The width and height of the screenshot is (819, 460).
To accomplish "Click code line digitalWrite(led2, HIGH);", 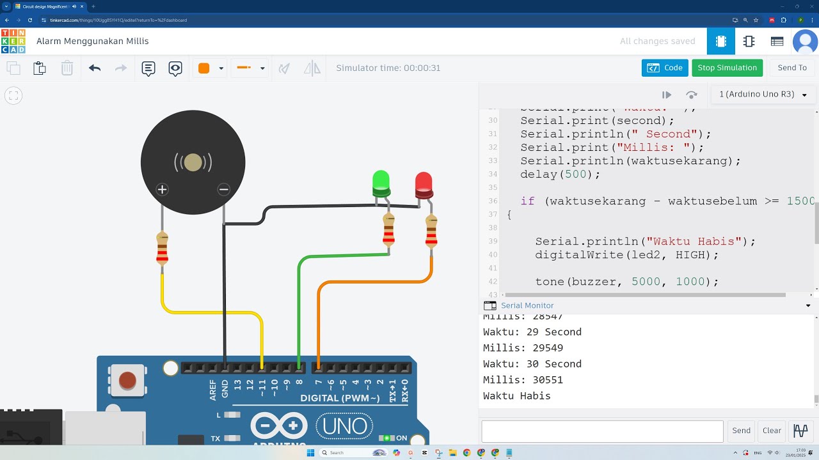I will [x=627, y=255].
